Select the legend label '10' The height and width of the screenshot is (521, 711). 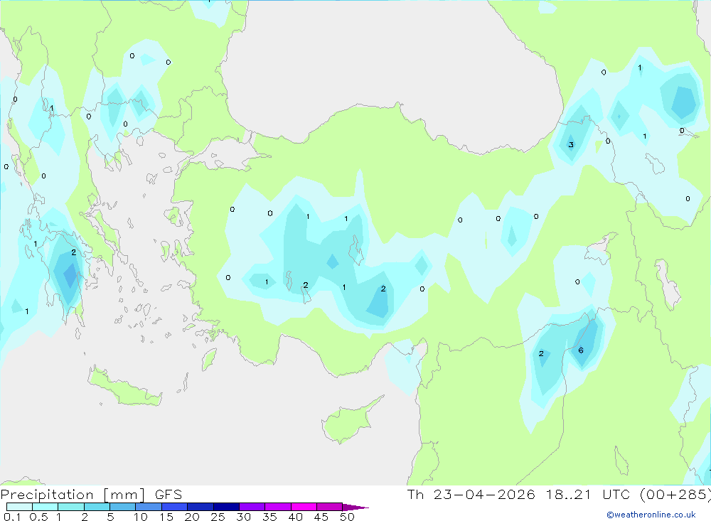click(x=141, y=517)
